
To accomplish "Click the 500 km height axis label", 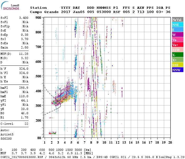I will tap(38, 76).
